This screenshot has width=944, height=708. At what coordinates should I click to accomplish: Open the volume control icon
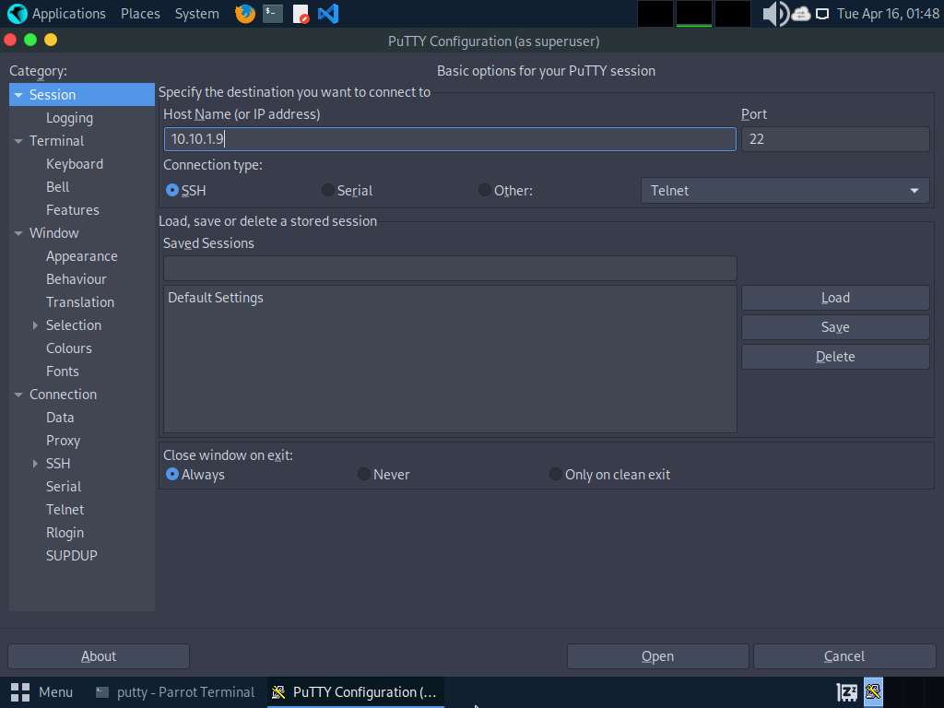point(773,13)
